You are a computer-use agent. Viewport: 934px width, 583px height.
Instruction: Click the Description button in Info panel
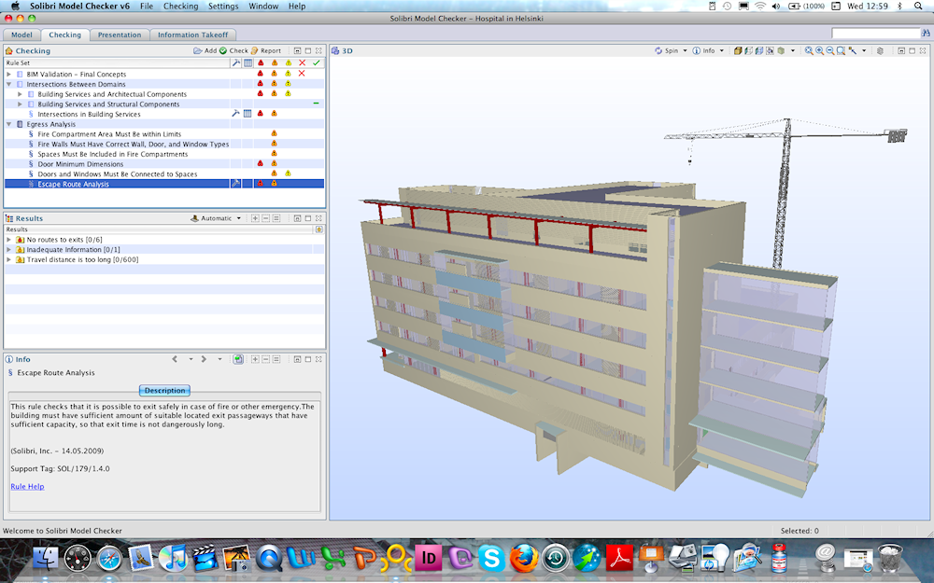coord(164,390)
